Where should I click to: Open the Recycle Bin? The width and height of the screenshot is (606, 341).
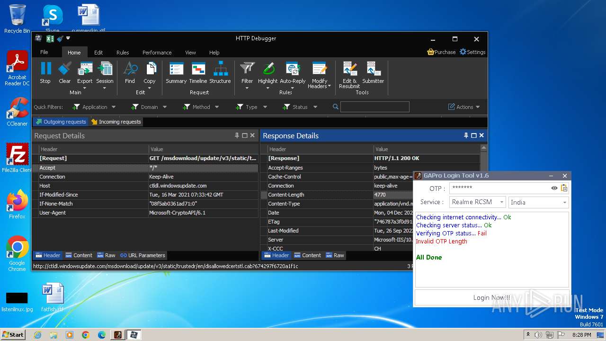17,19
